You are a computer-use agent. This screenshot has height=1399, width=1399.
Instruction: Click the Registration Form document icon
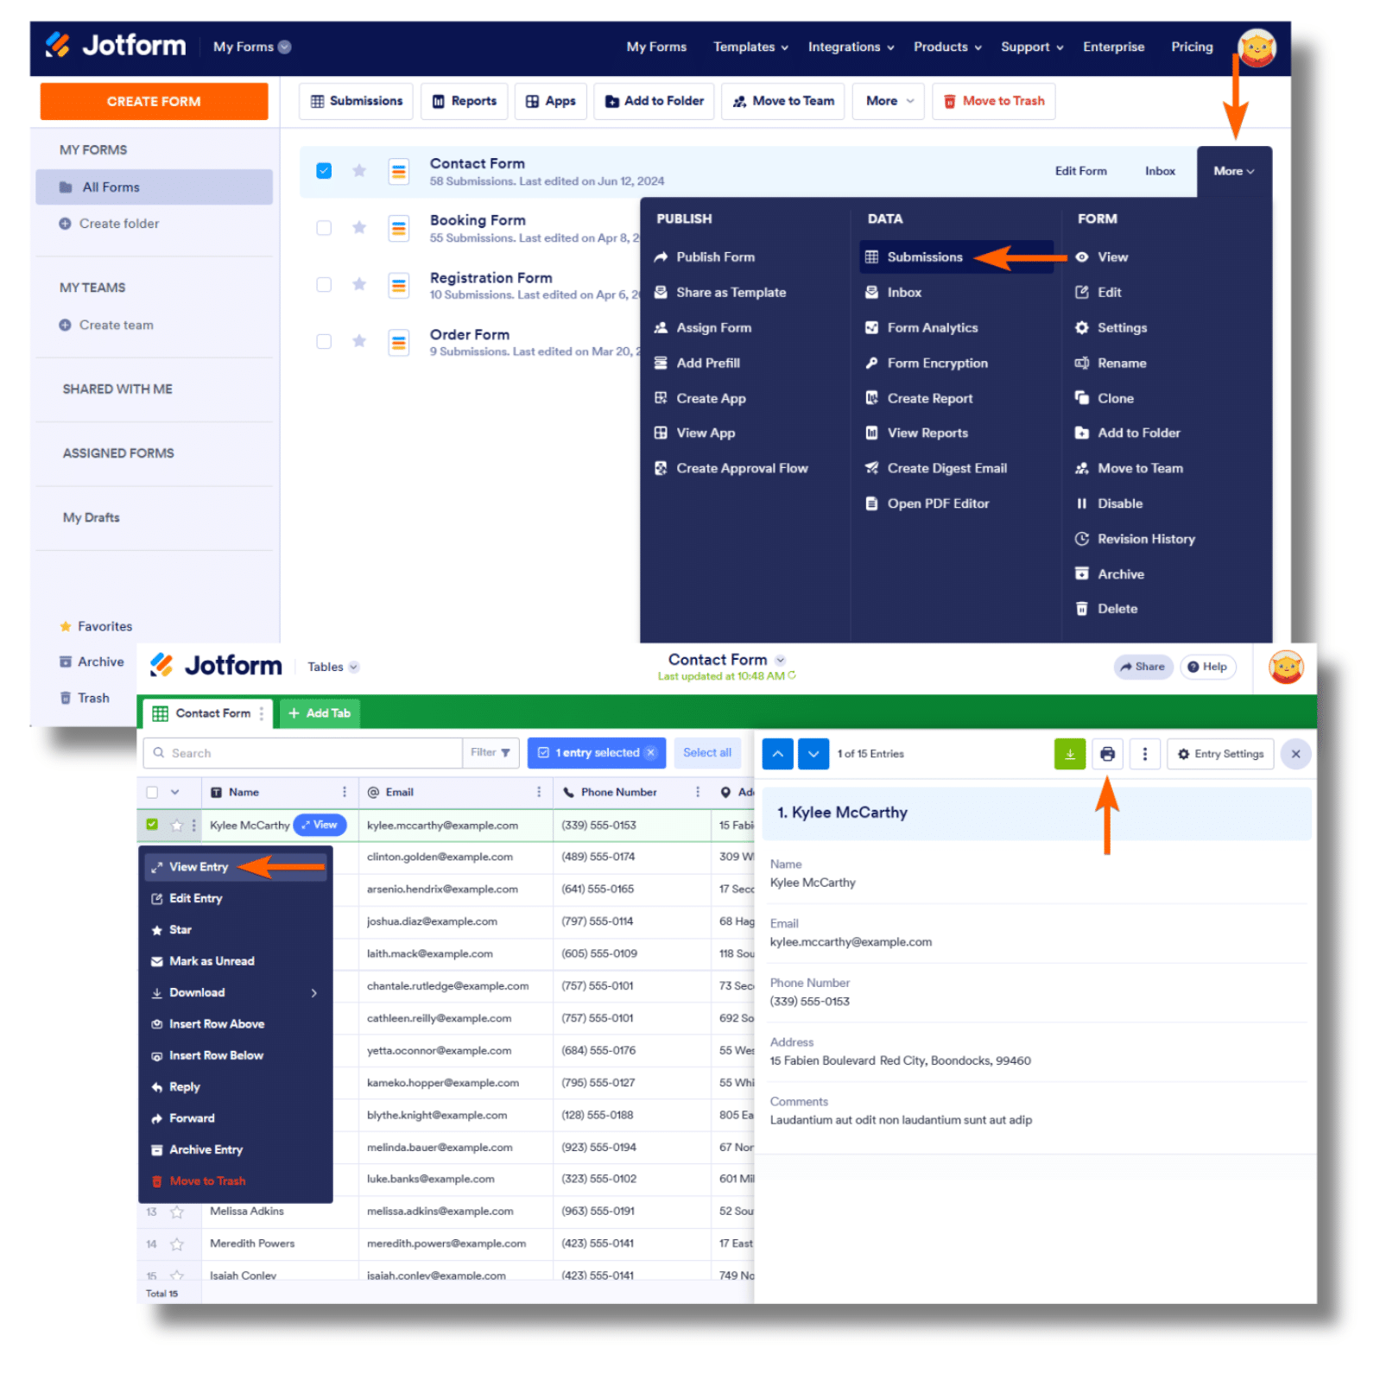[399, 285]
